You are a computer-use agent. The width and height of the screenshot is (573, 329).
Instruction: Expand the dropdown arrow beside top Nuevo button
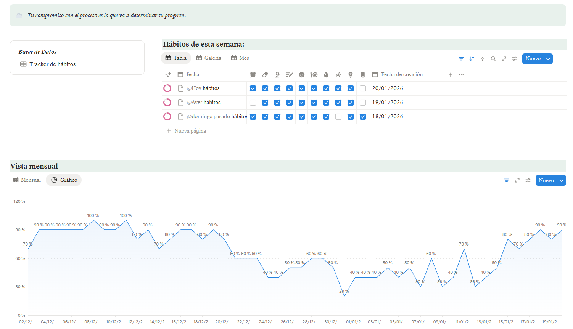tap(548, 59)
